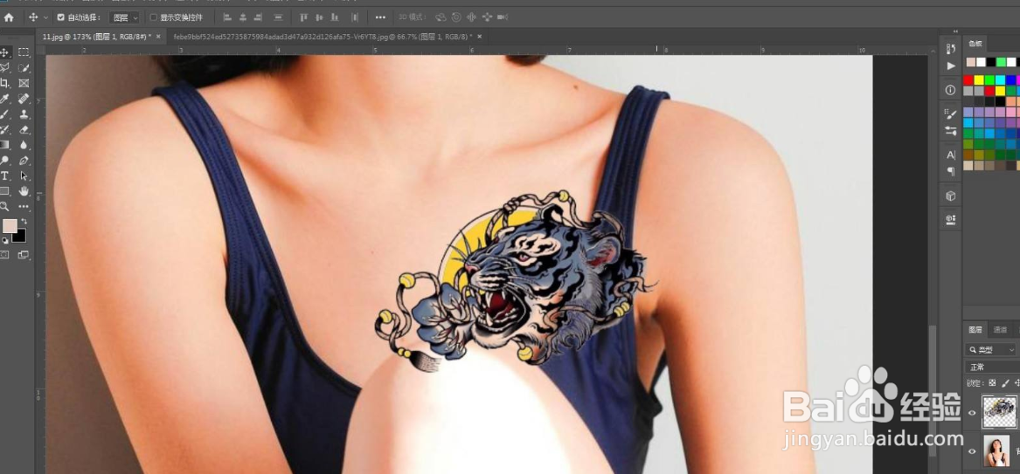Viewport: 1020px width, 474px height.
Task: Open the History panel icon
Action: (x=950, y=50)
